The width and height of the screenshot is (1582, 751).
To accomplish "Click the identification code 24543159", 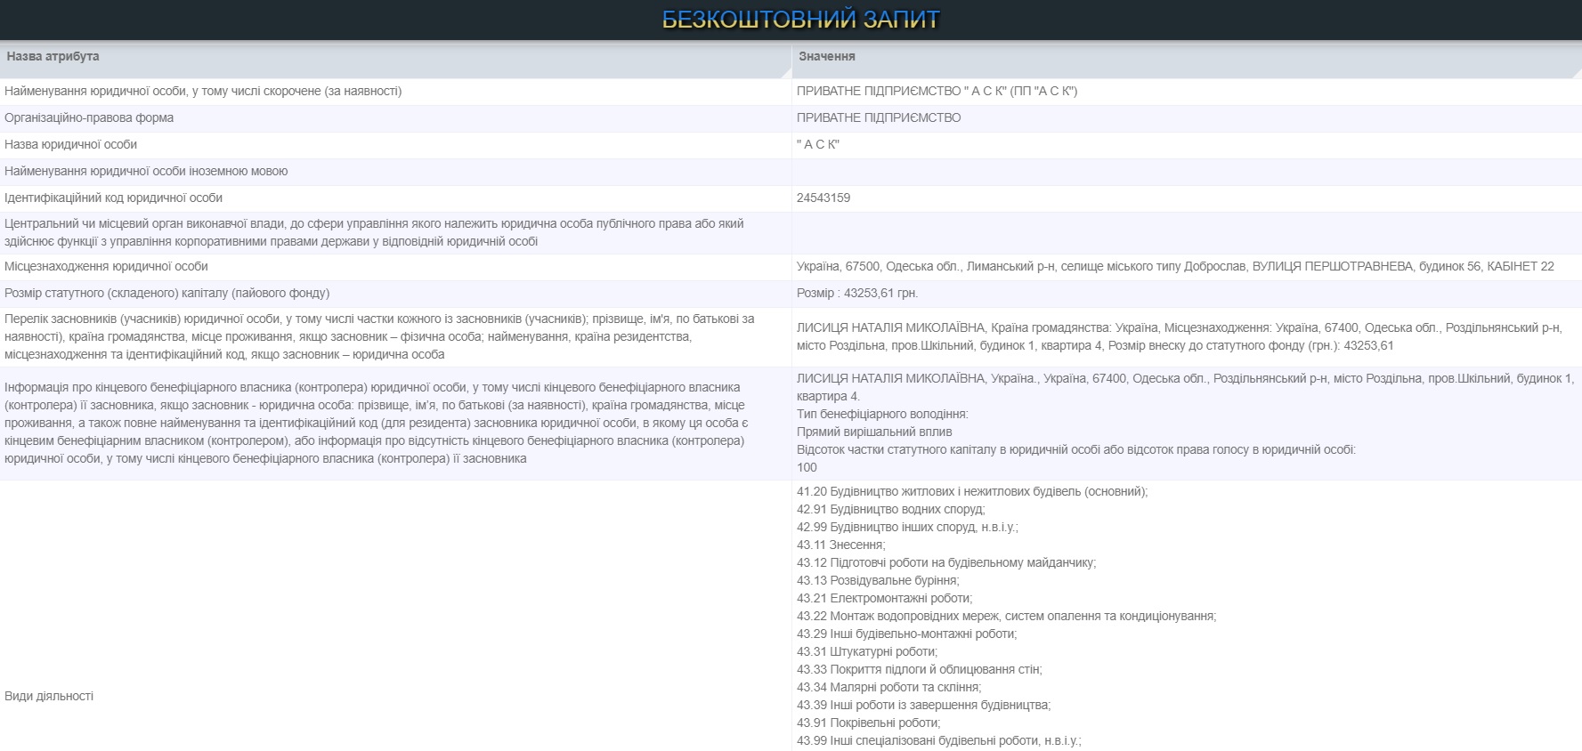I will [823, 198].
